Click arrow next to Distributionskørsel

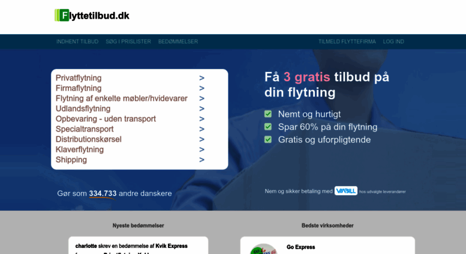point(202,139)
